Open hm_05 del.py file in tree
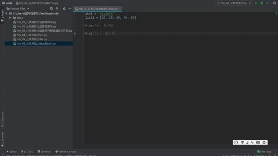Screen dimensions: 278x156 point(30,39)
